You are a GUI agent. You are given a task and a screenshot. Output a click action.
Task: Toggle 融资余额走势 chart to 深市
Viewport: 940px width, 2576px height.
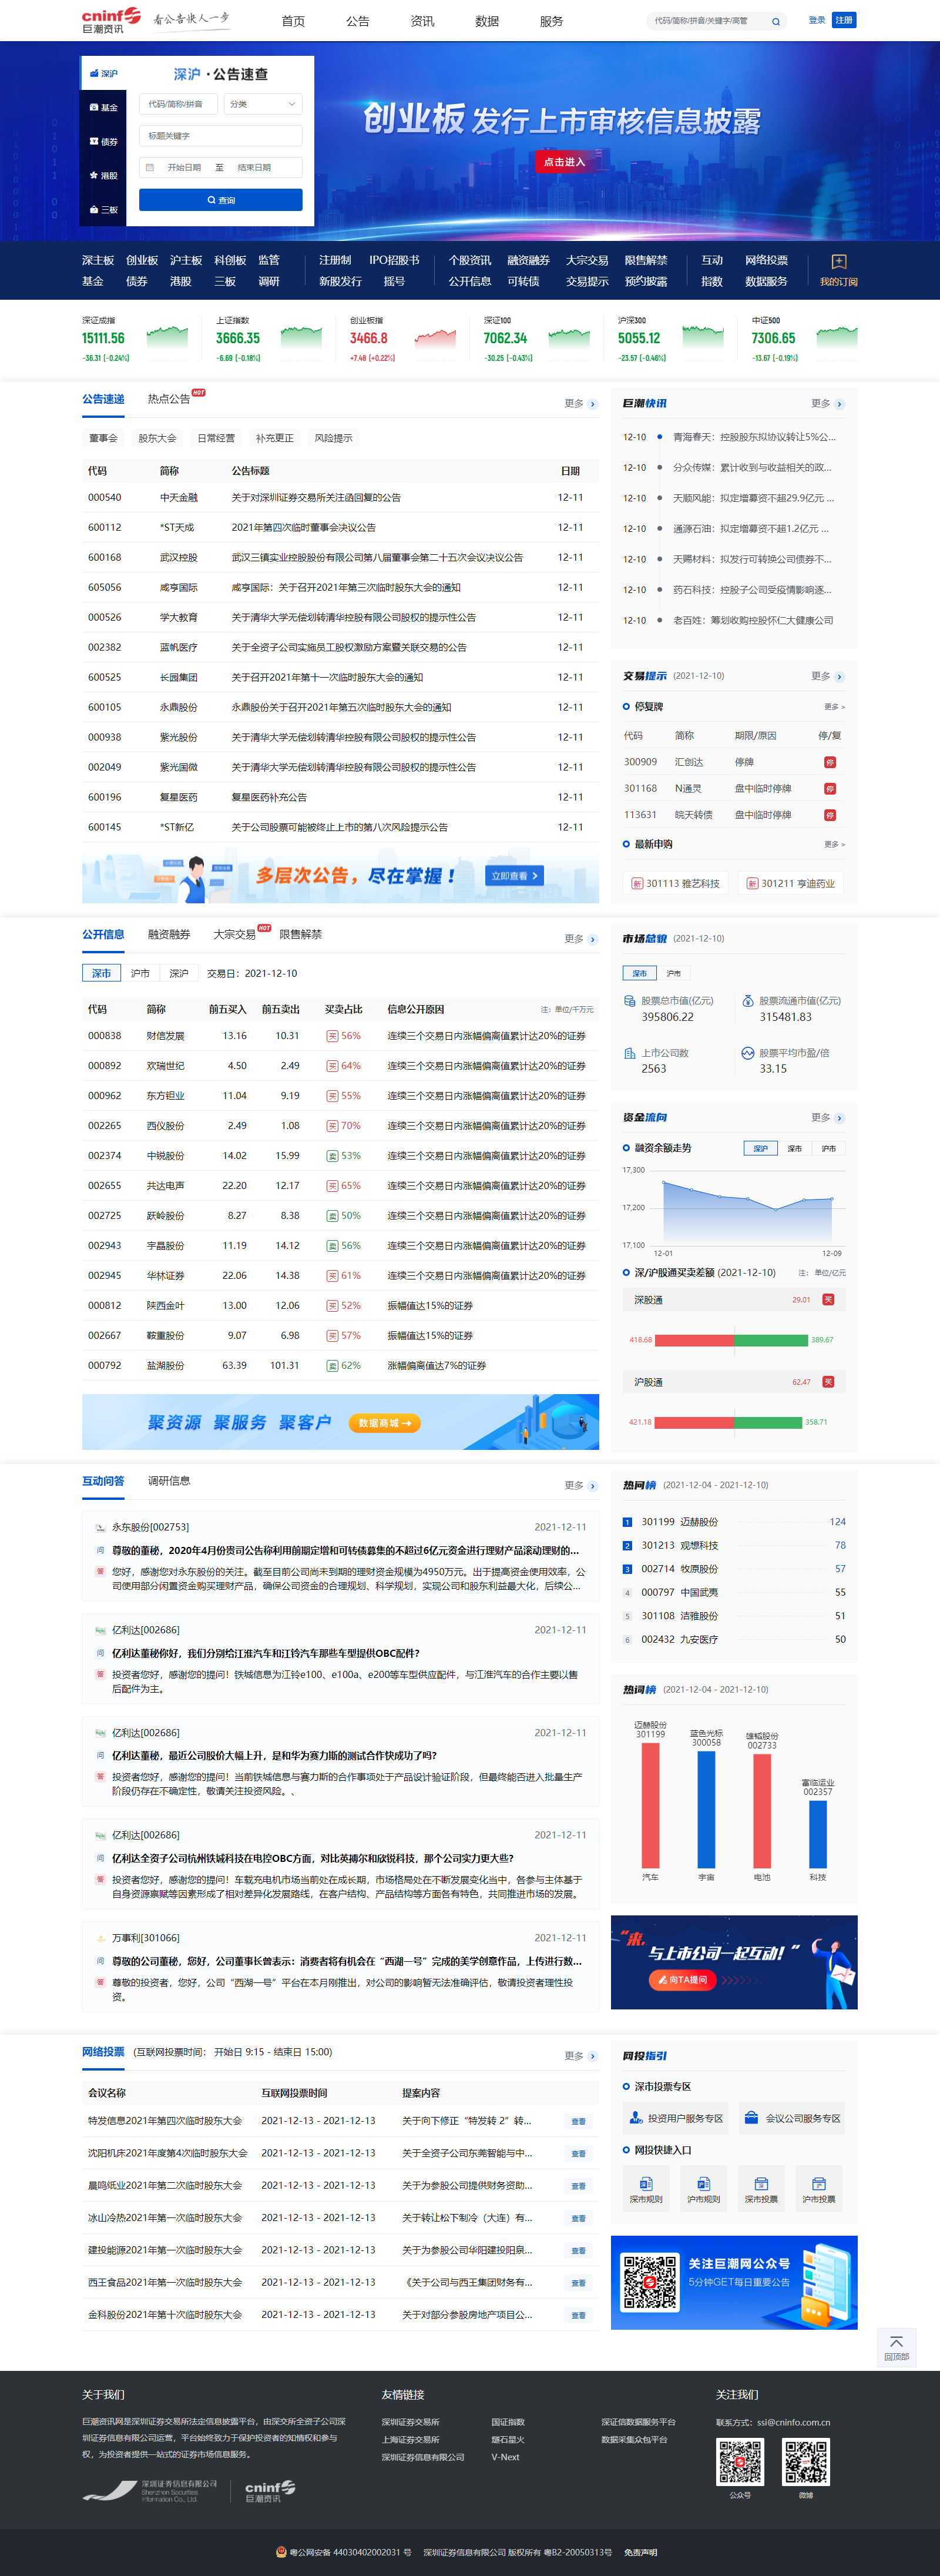tap(794, 1148)
